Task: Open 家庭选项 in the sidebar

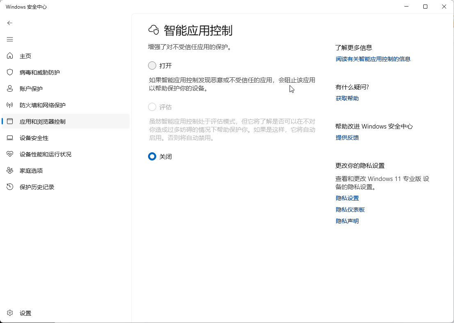Action: coord(66,171)
